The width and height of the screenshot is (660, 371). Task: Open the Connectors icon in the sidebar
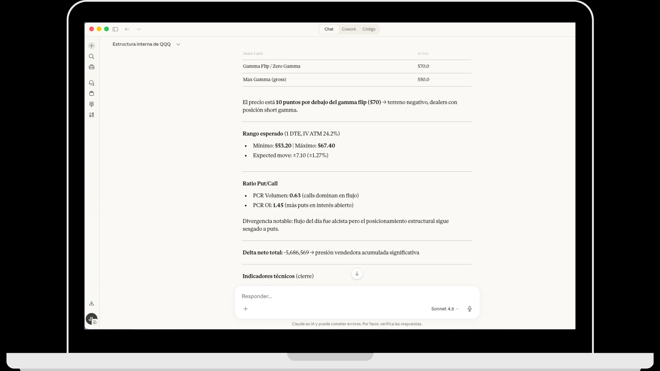[x=91, y=104]
